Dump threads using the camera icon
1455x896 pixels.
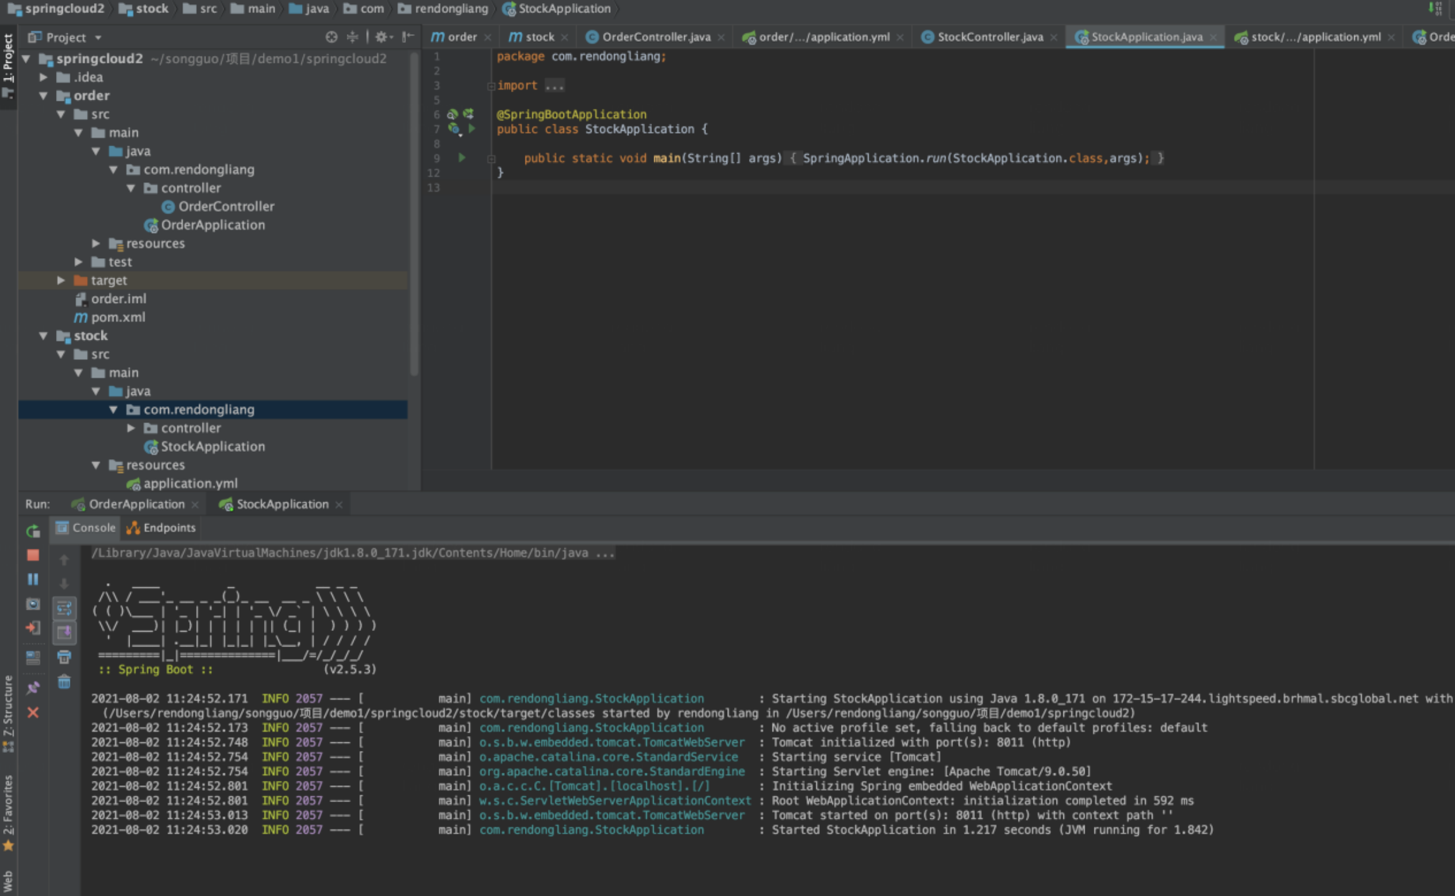pyautogui.click(x=33, y=604)
